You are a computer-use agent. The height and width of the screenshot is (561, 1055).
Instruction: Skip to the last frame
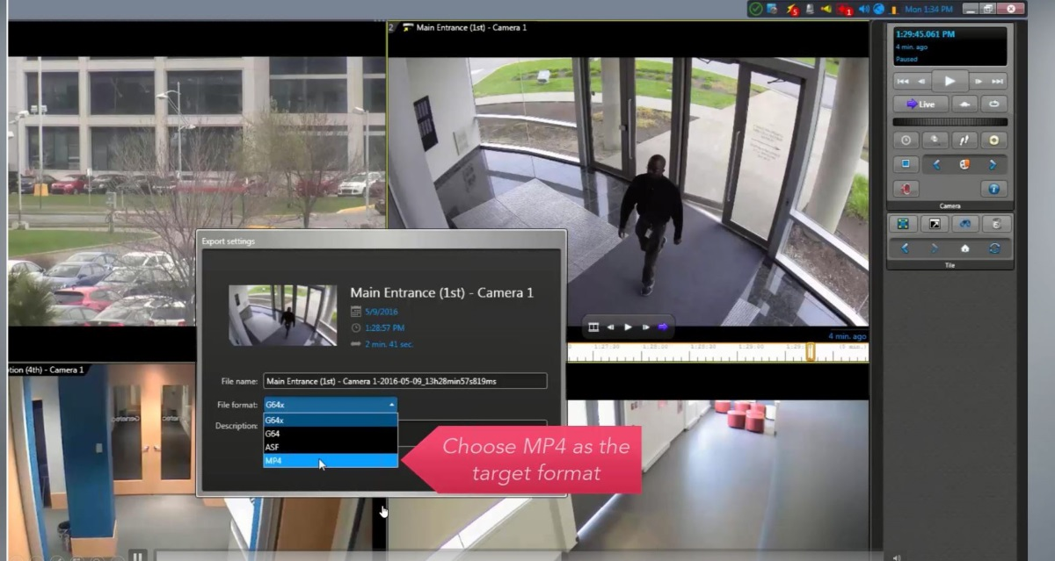pos(998,81)
